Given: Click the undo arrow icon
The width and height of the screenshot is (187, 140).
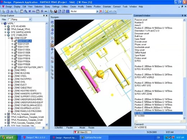Looking at the screenshot, I should [111, 11].
